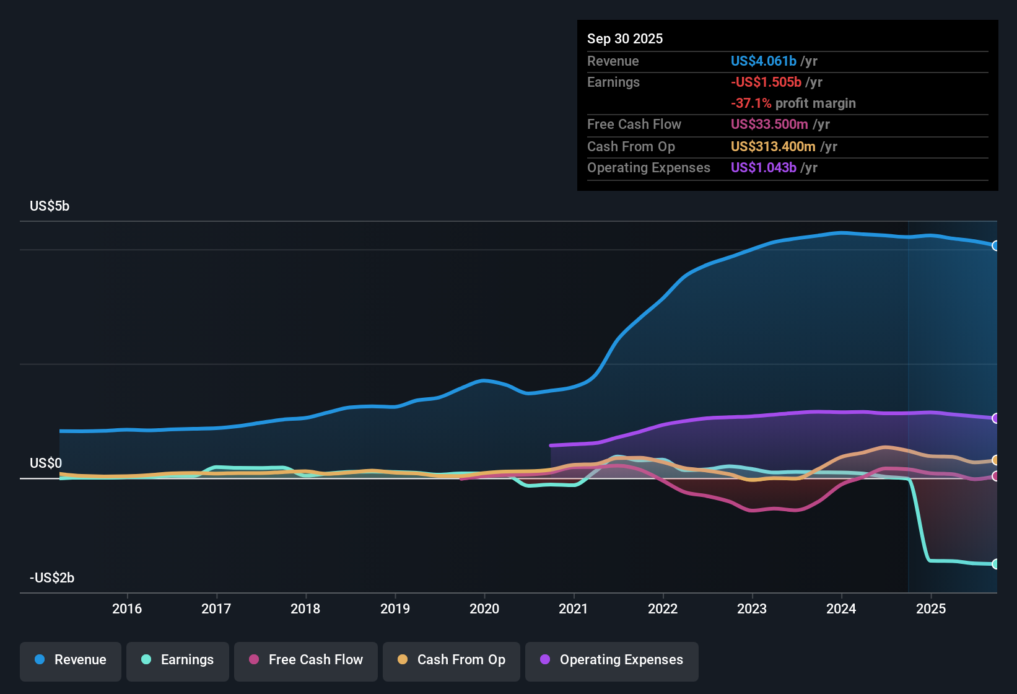Click the -37.1% profit margin text
Image resolution: width=1017 pixels, height=694 pixels.
tap(793, 103)
